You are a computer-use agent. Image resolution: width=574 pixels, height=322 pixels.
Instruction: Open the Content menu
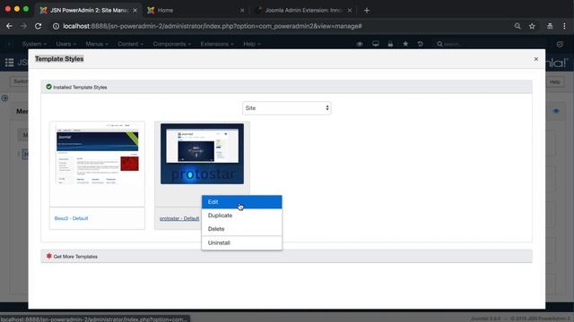[130, 44]
